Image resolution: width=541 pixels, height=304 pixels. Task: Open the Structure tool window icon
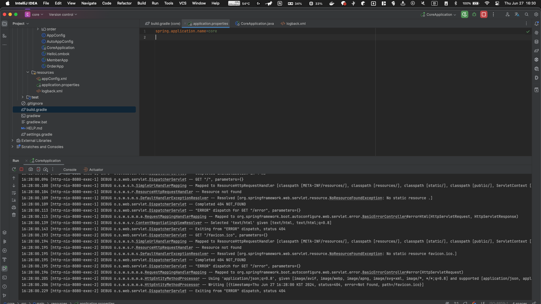(5, 36)
